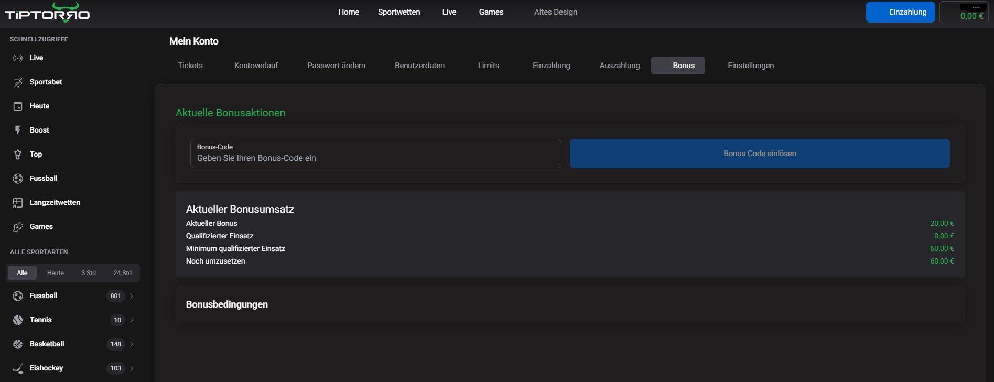Expand the Fussball sports category chevron
This screenshot has width=994, height=382.
click(x=132, y=296)
